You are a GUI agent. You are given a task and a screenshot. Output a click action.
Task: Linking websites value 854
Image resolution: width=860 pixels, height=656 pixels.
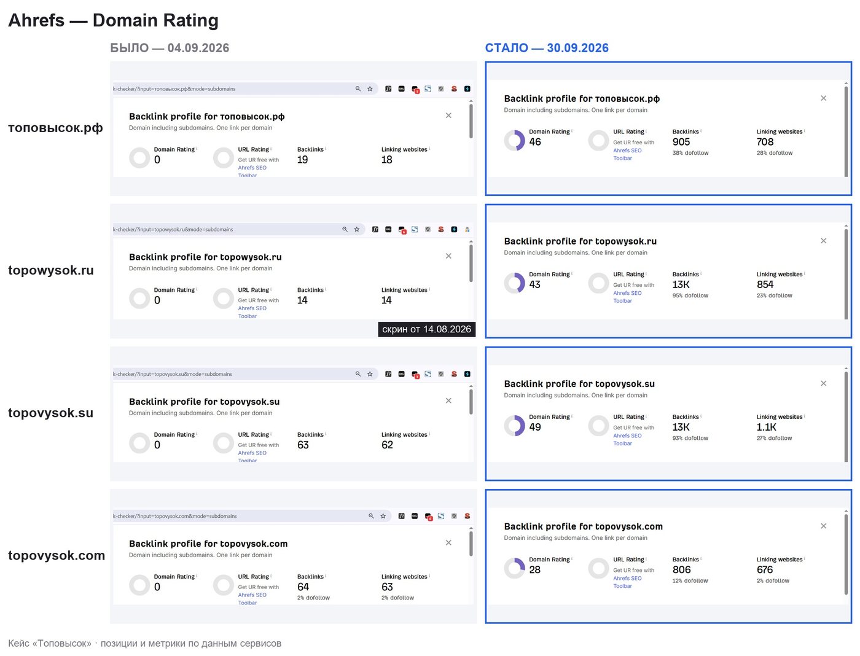pyautogui.click(x=765, y=284)
